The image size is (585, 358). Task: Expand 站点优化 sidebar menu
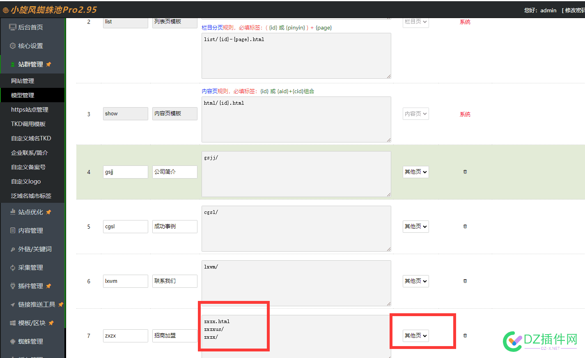pyautogui.click(x=30, y=212)
